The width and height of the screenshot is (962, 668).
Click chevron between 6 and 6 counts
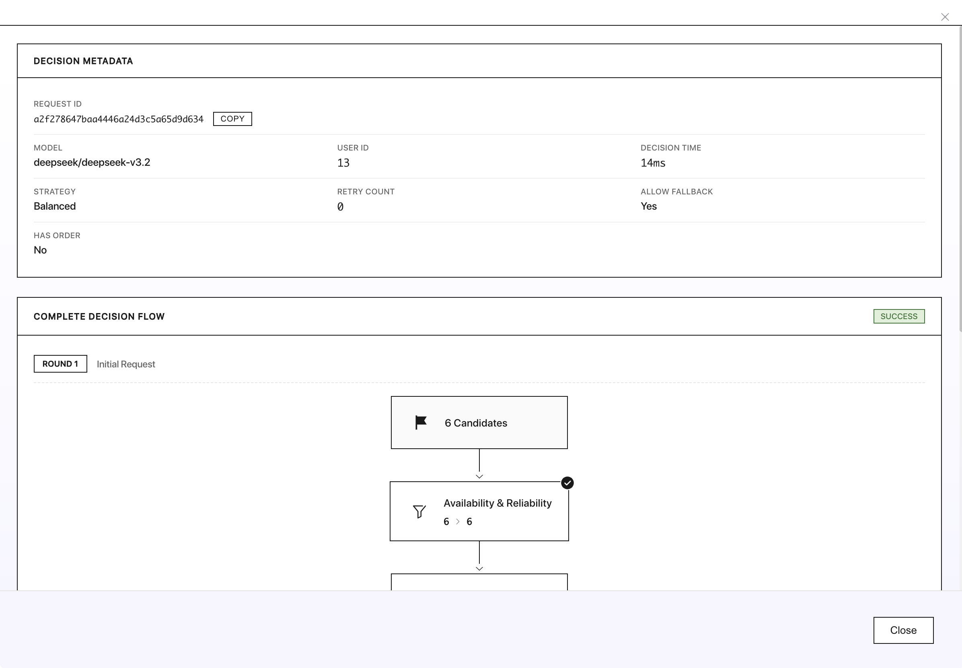[458, 522]
